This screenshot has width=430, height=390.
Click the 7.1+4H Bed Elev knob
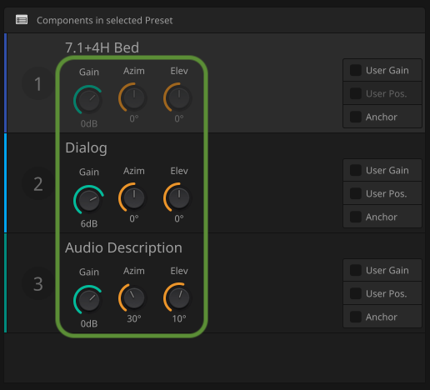(179, 97)
